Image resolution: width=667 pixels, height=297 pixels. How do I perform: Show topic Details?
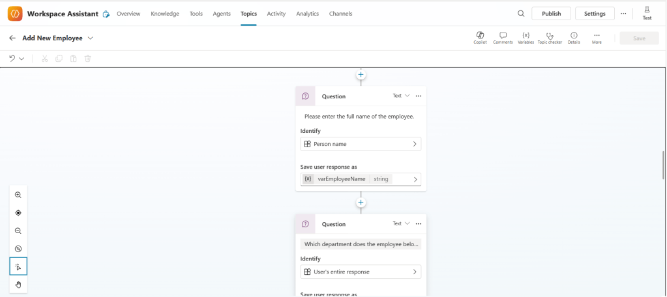[574, 35]
